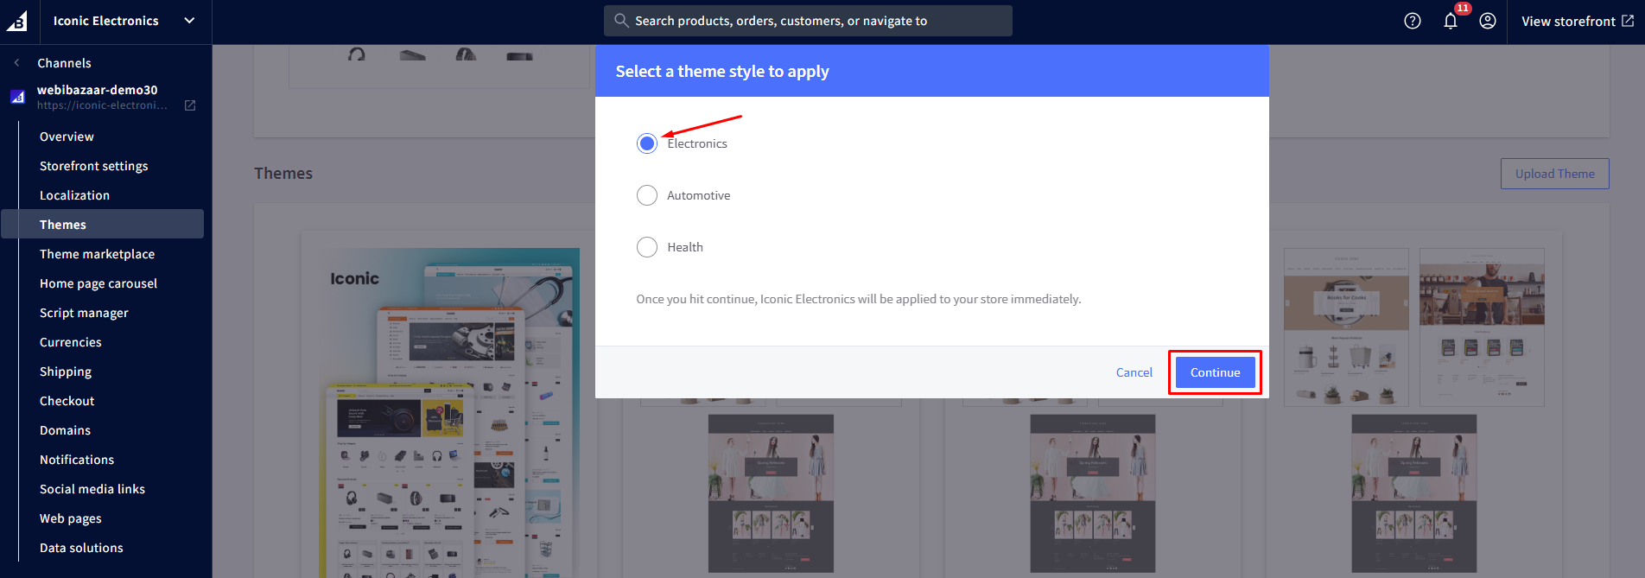Click the BigCommerce logo icon

point(18,21)
